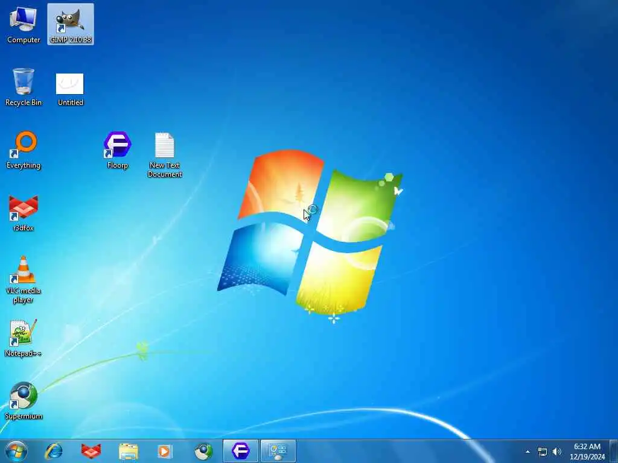Switch to the Control Panel taskbar window
The width and height of the screenshot is (618, 463).
(278, 451)
